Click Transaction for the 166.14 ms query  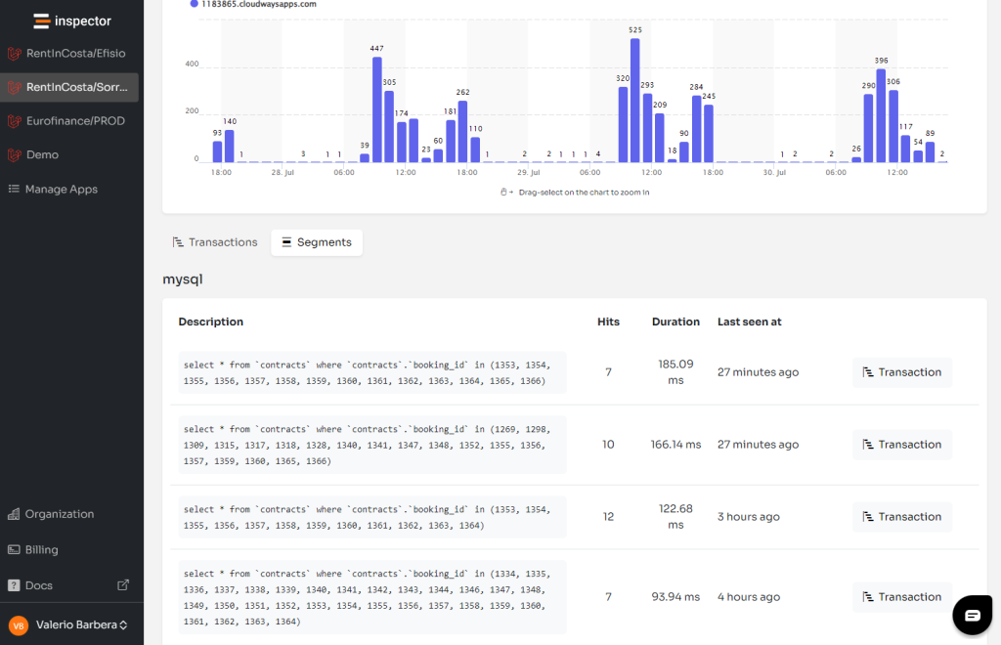[x=901, y=445]
